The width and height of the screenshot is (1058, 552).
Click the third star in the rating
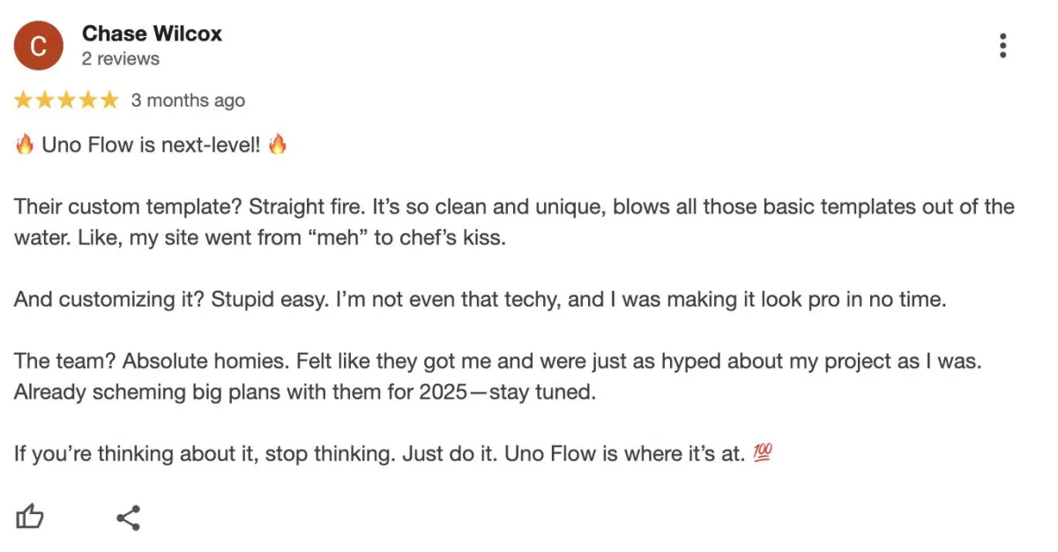pyautogui.click(x=66, y=101)
